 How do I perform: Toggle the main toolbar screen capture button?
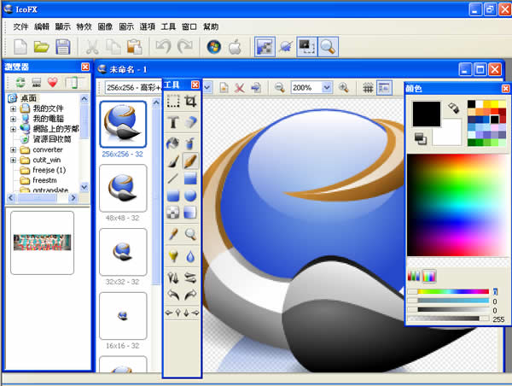tap(306, 47)
